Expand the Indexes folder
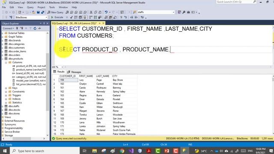The height and width of the screenshot is (154, 274). (6, 99)
